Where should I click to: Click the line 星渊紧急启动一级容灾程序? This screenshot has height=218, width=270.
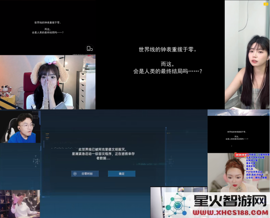click(92, 154)
